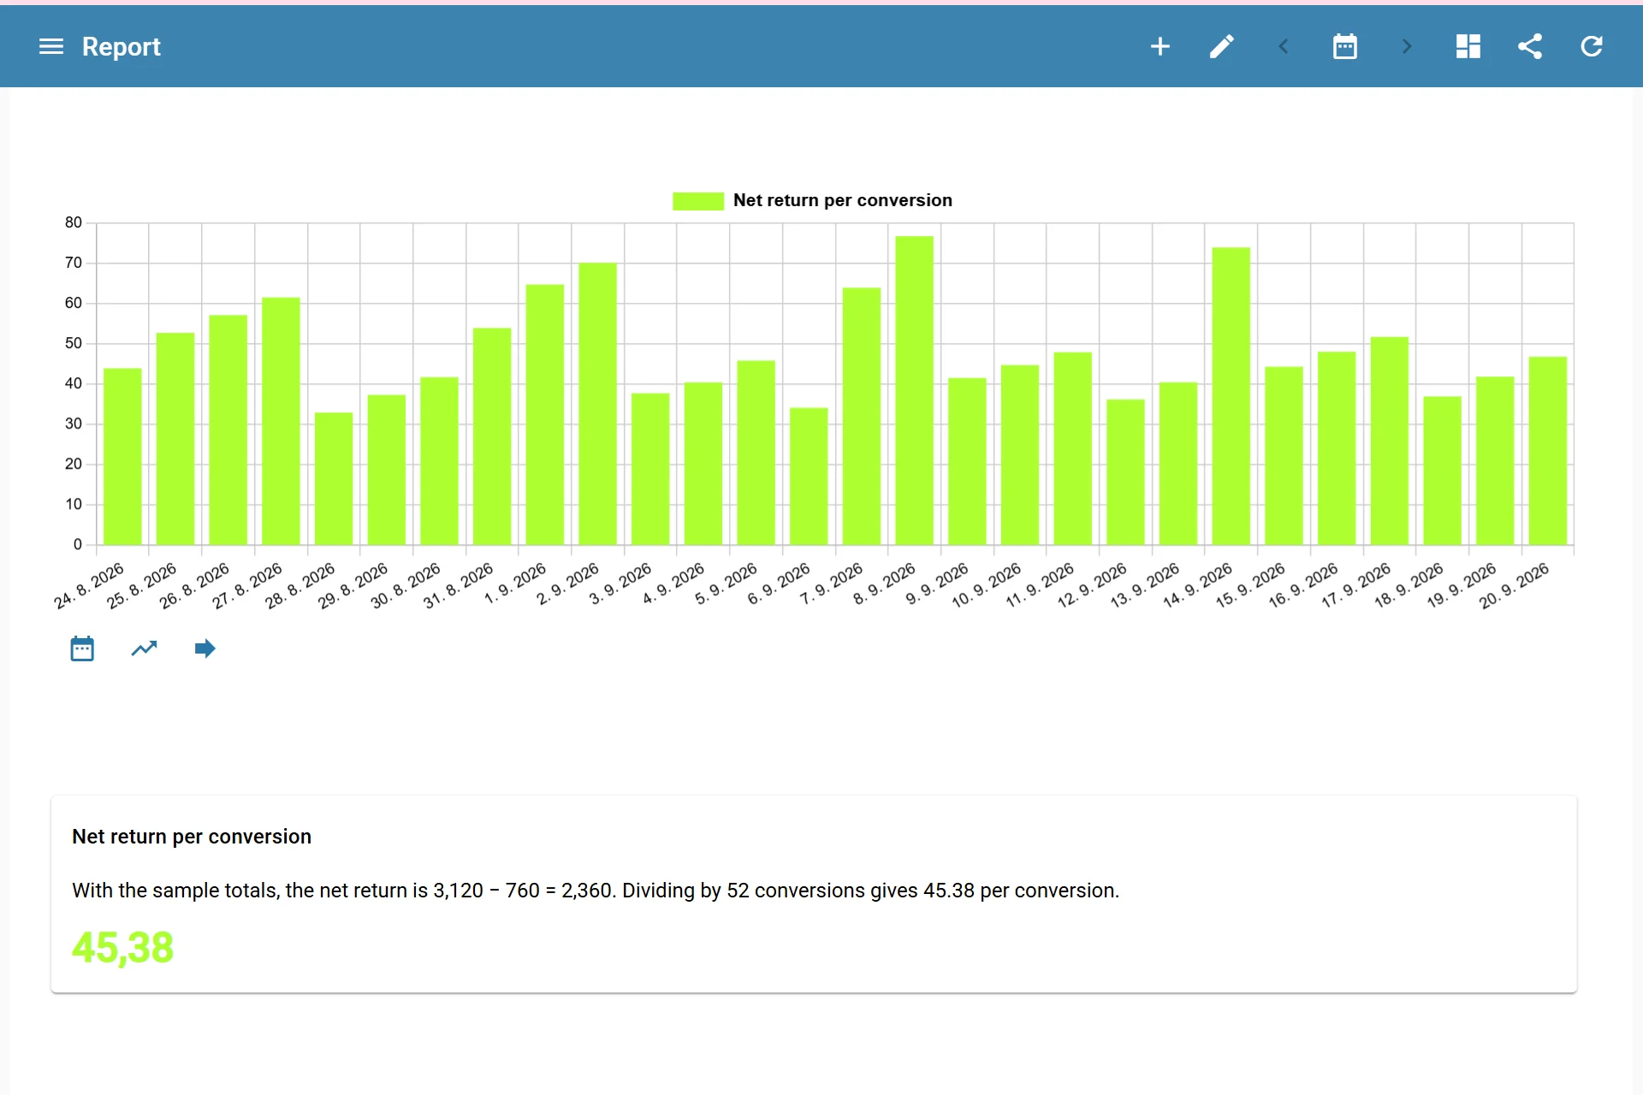Click the Net return per conversion card heading
Image resolution: width=1643 pixels, height=1095 pixels.
pyautogui.click(x=192, y=837)
